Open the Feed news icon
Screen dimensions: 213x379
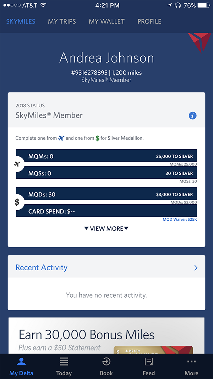[149, 362]
